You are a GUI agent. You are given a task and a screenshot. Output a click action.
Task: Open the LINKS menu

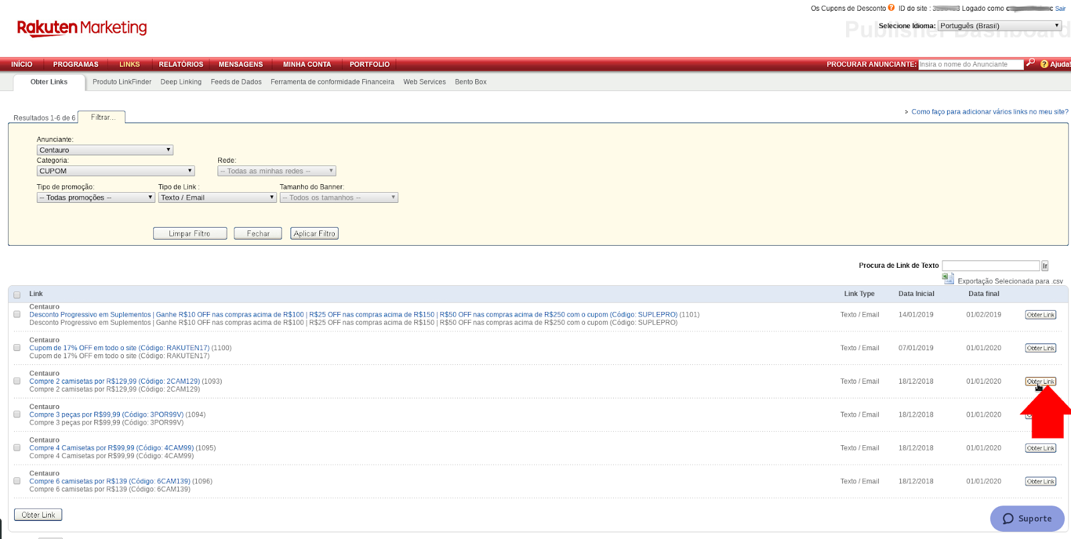130,64
